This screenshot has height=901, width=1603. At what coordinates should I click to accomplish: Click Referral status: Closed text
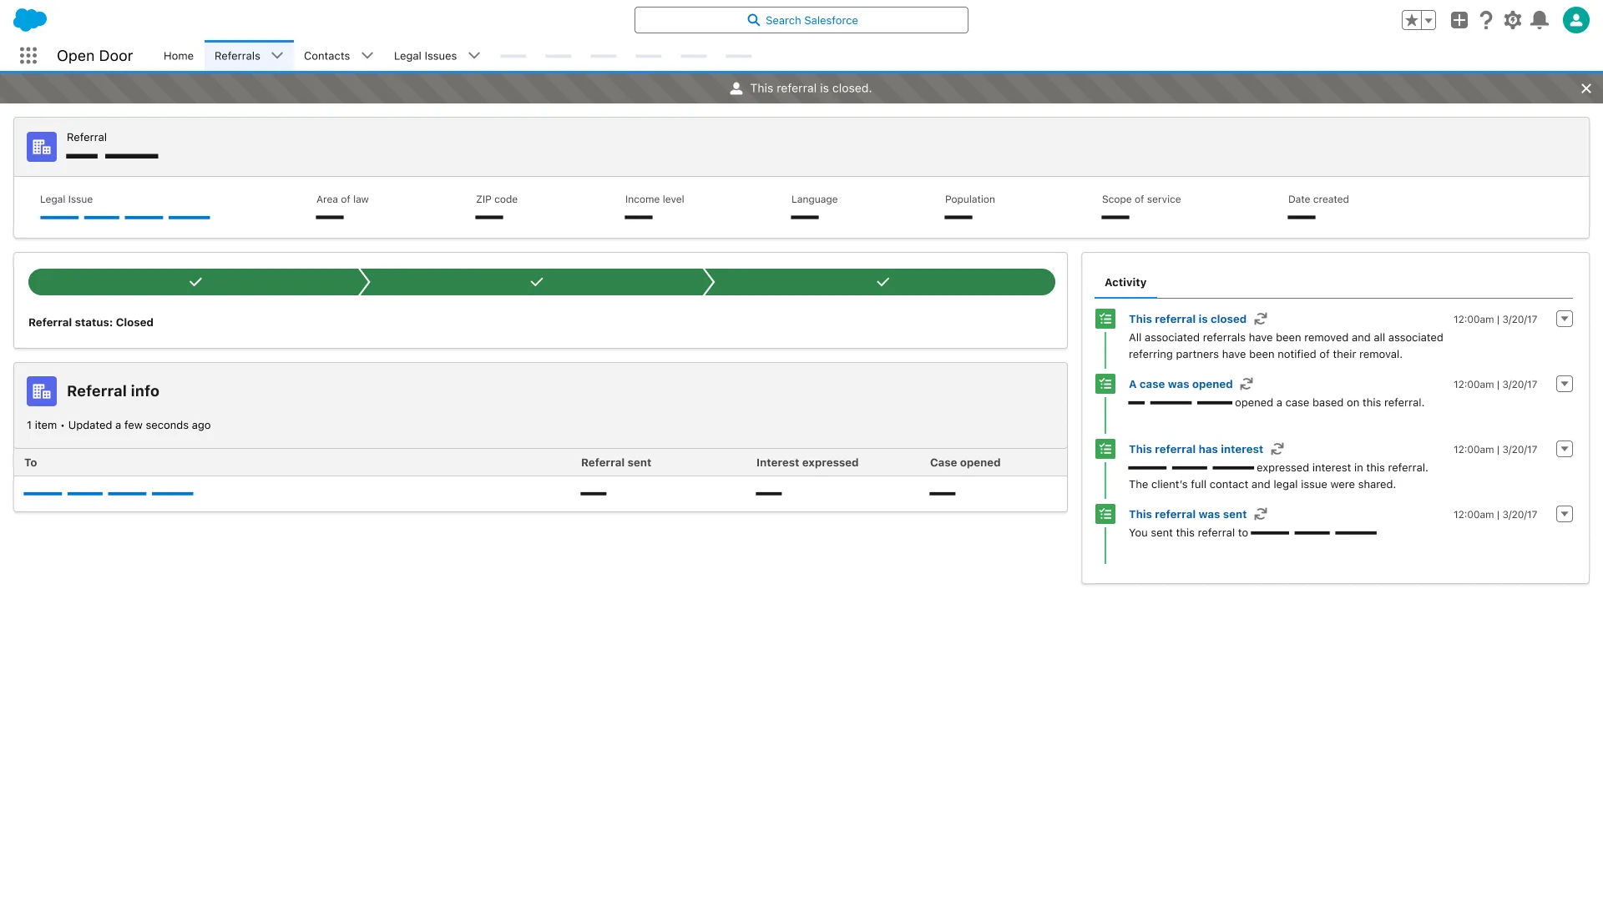(x=91, y=323)
